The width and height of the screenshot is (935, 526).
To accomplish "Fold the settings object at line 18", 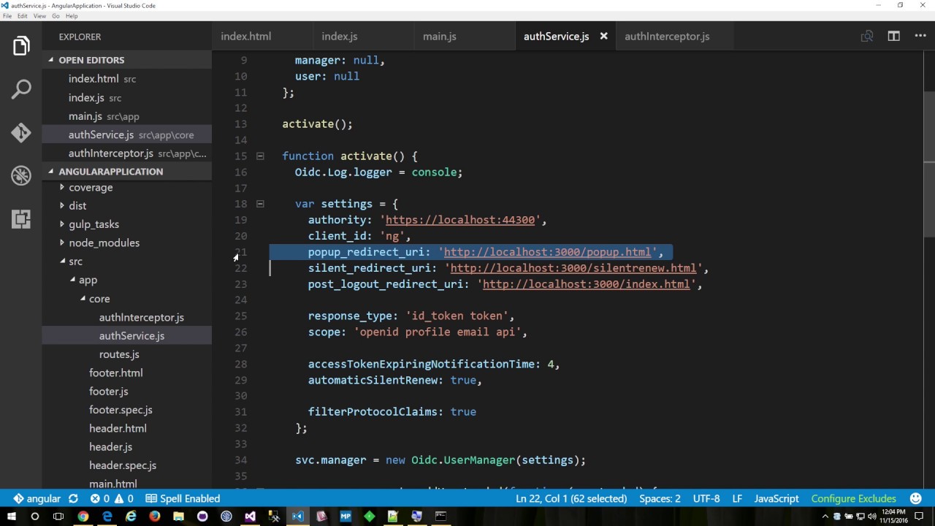I will 259,204.
